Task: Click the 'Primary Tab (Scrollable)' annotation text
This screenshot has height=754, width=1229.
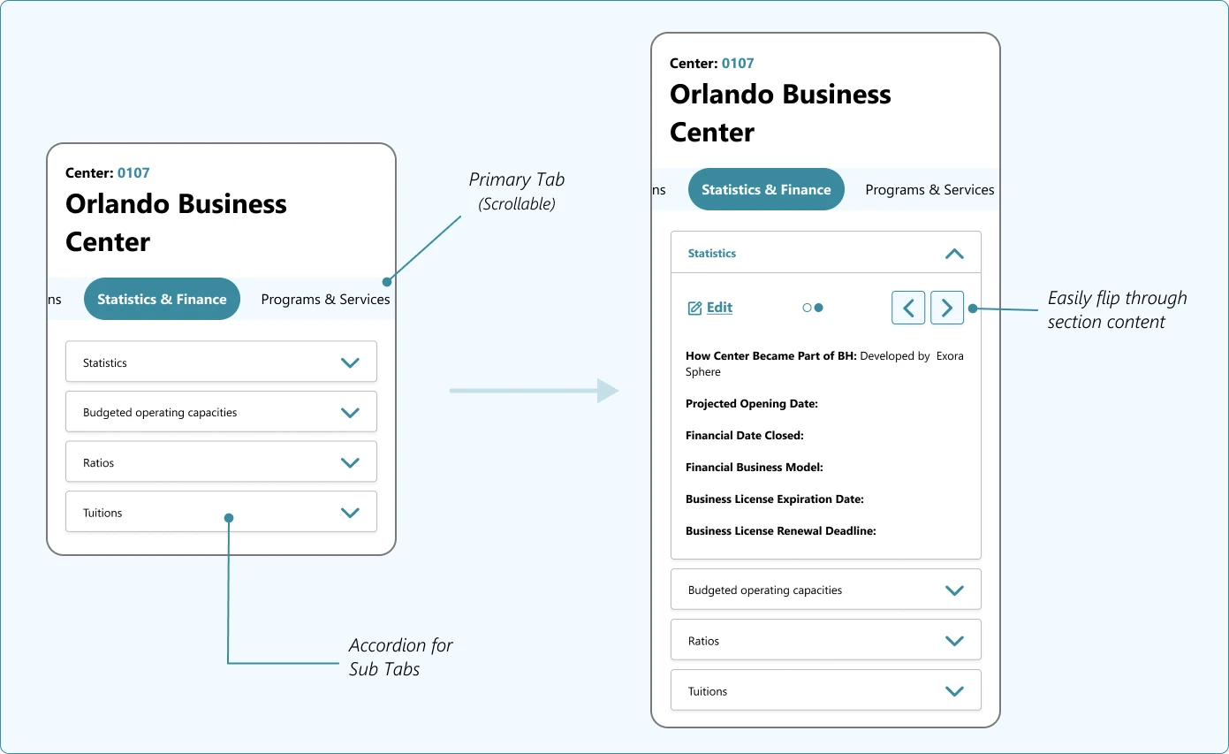Action: click(x=517, y=191)
